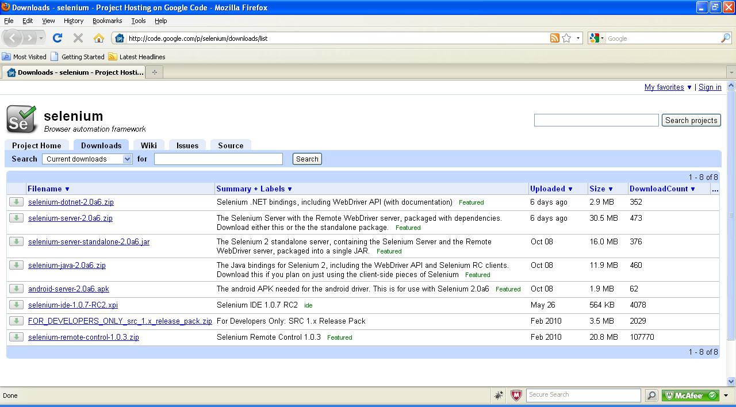The width and height of the screenshot is (736, 407).
Task: Click into the project search text field
Action: point(596,120)
